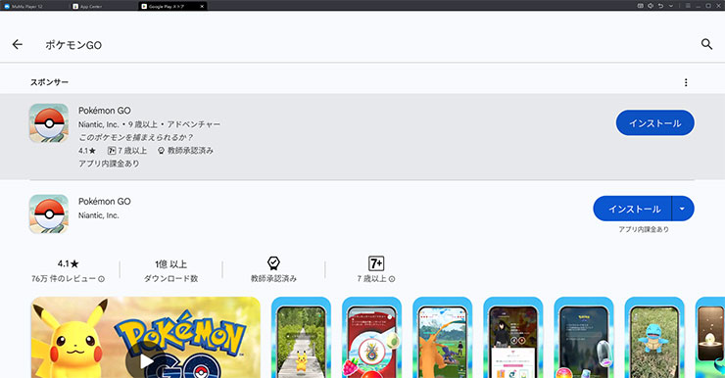
Task: Click the sponsored listing 4.1★ rating
Action: 87,151
